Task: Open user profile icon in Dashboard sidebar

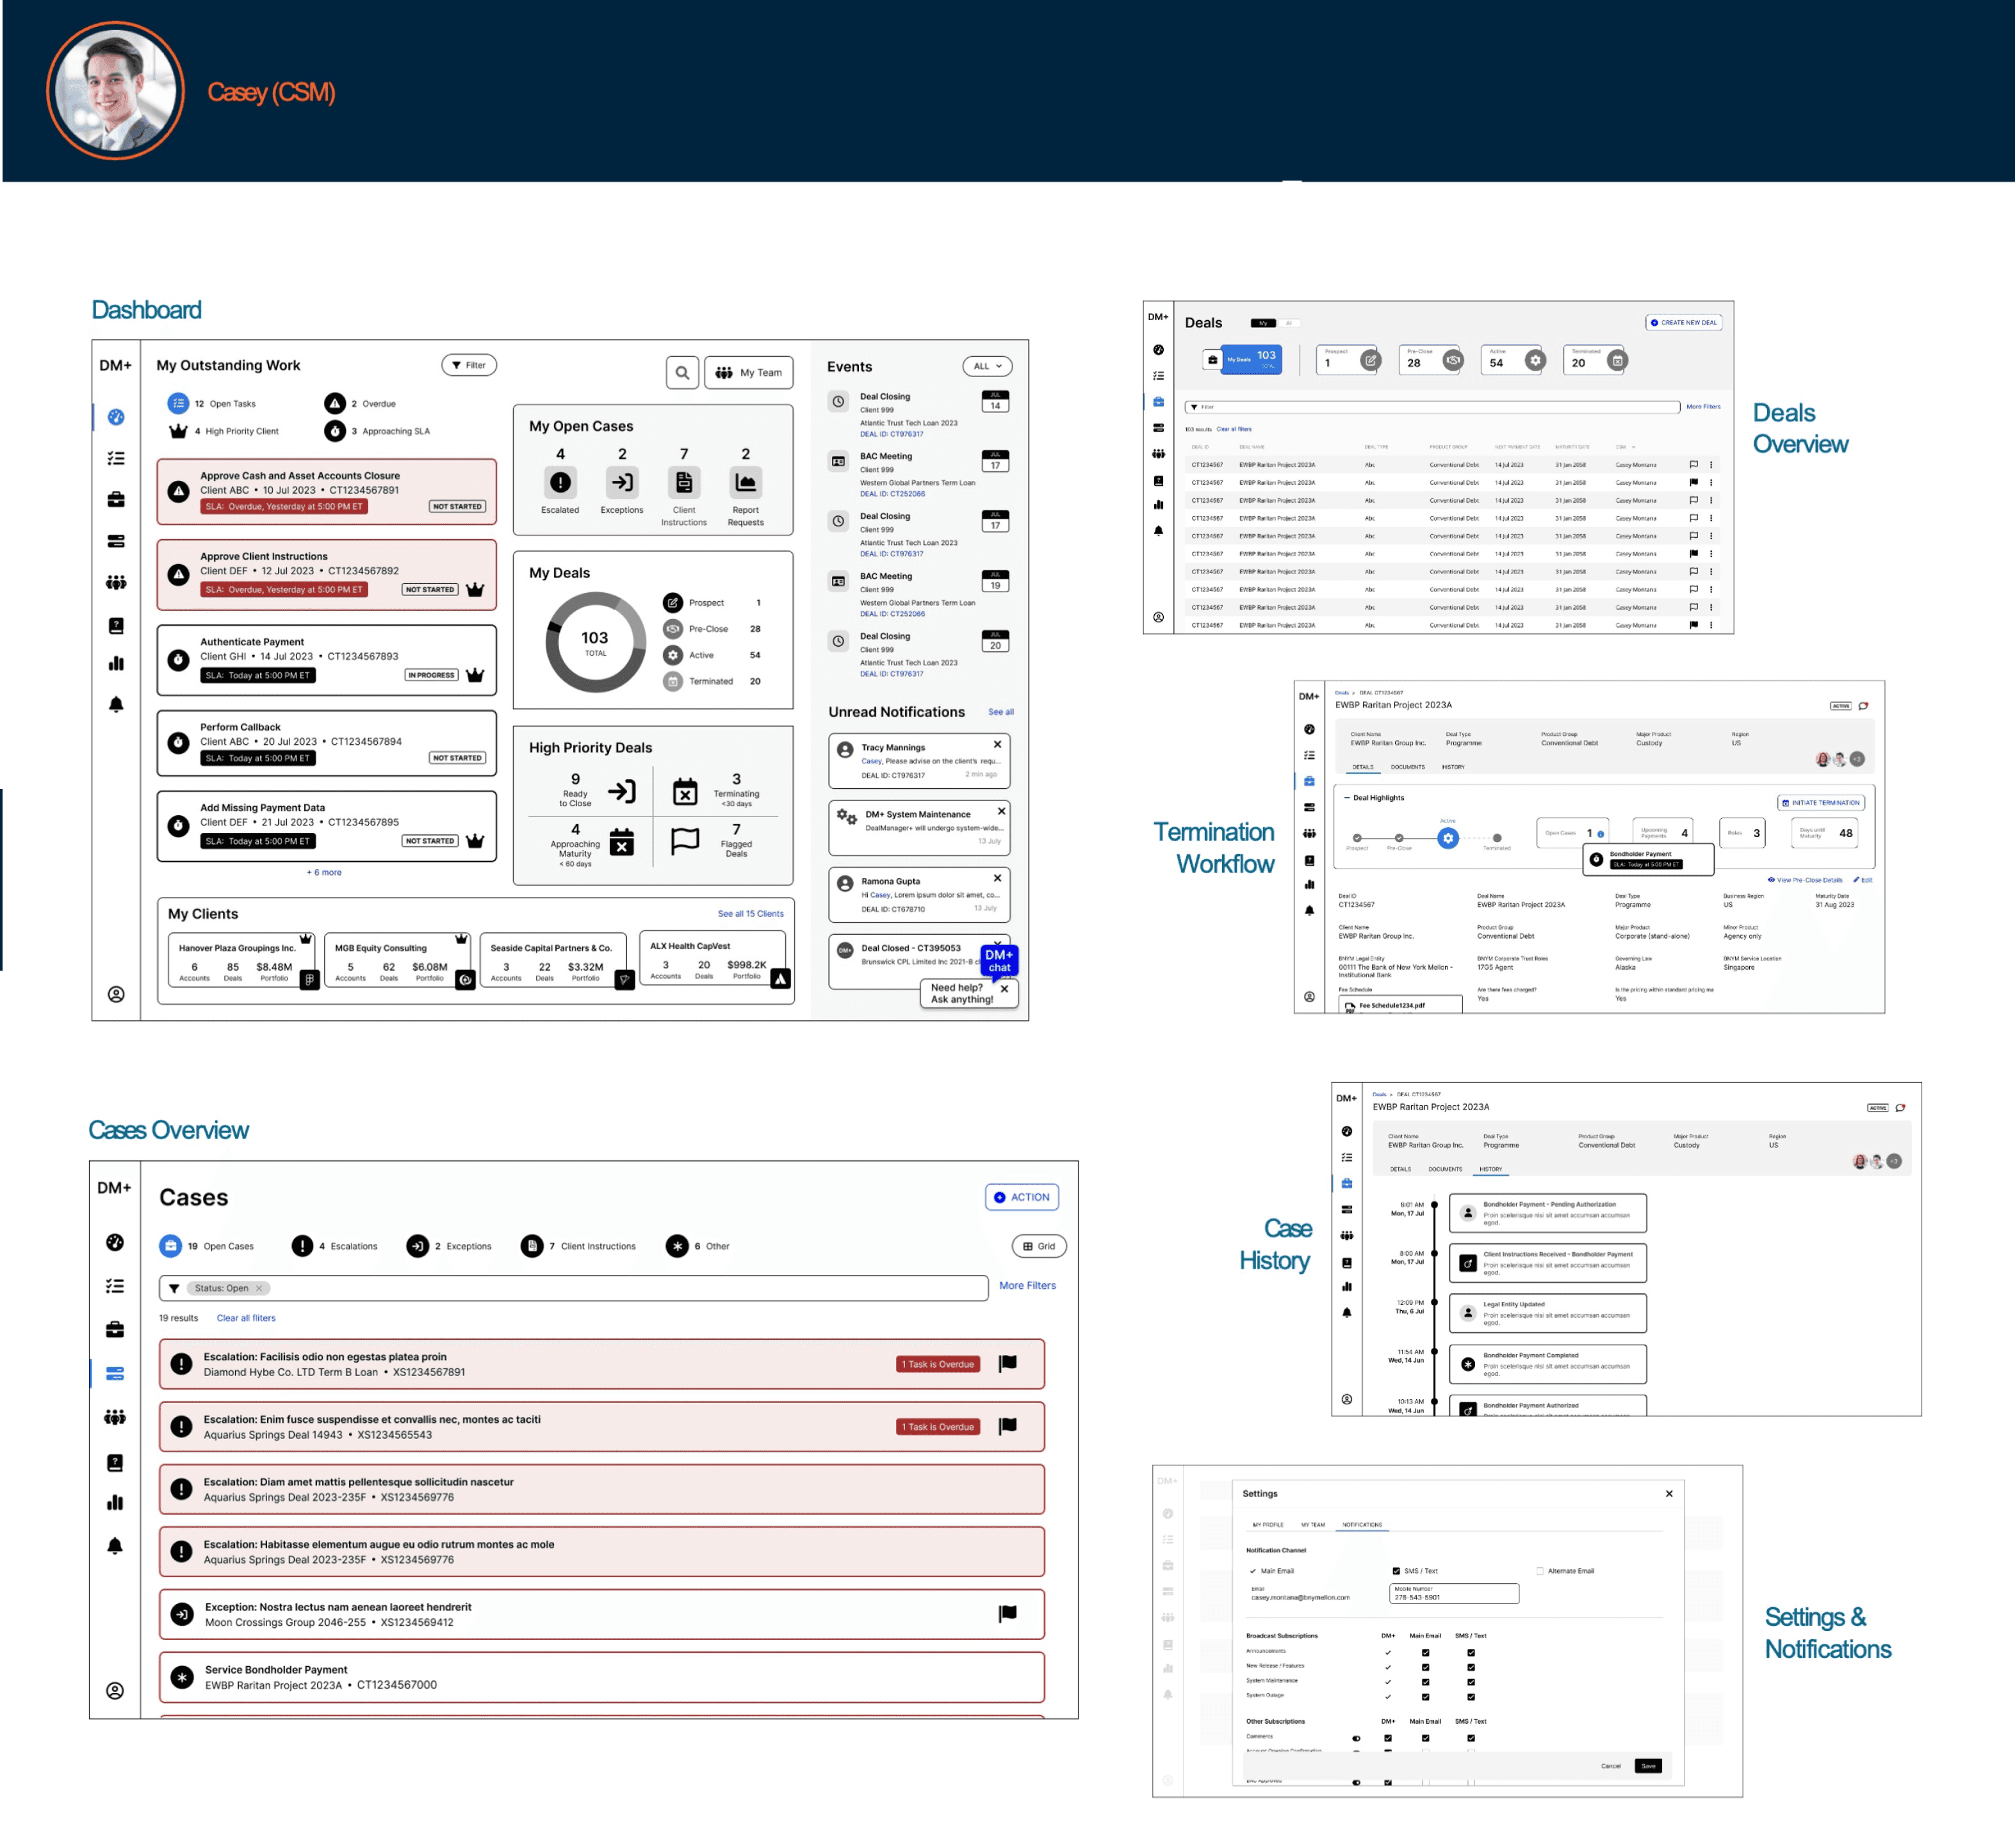Action: pyautogui.click(x=116, y=994)
